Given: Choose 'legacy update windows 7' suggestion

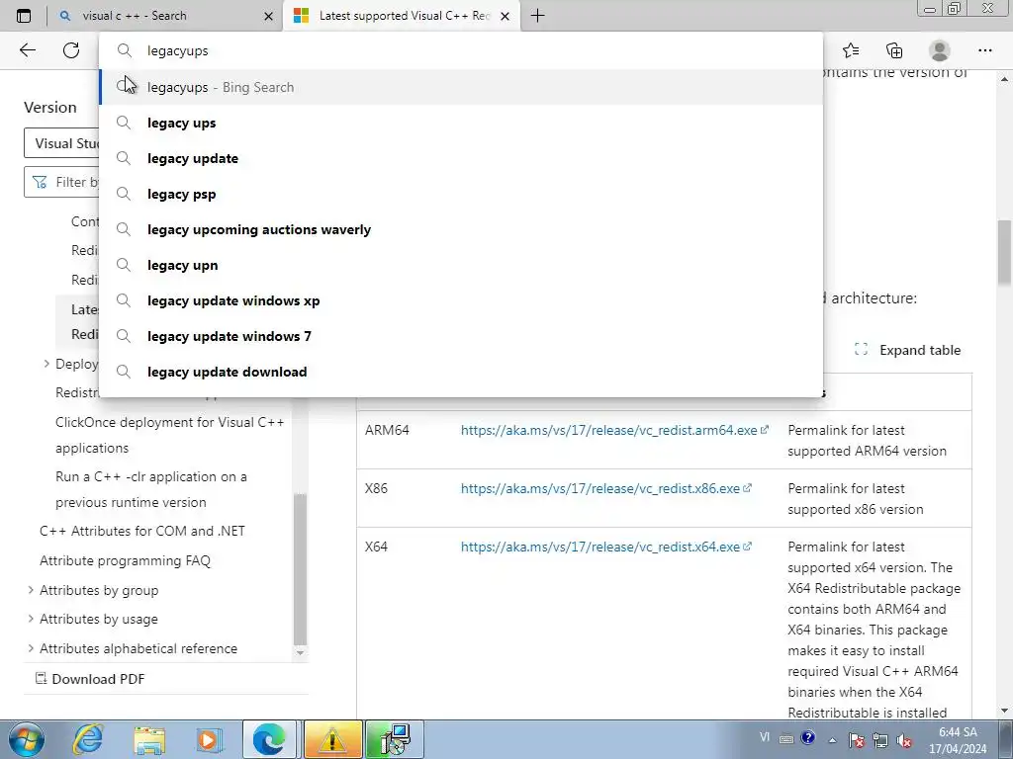Looking at the screenshot, I should point(461,336).
